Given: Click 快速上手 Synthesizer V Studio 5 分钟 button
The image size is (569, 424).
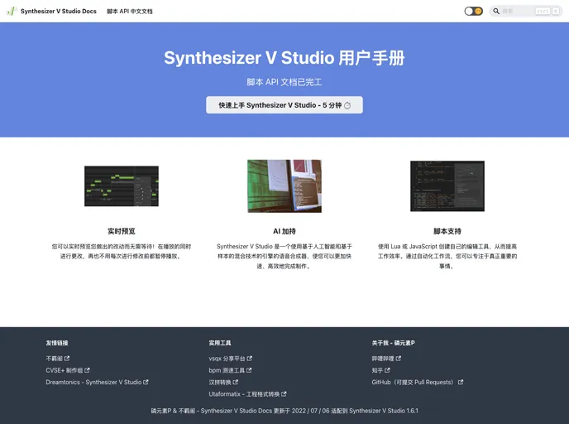Looking at the screenshot, I should tap(284, 105).
